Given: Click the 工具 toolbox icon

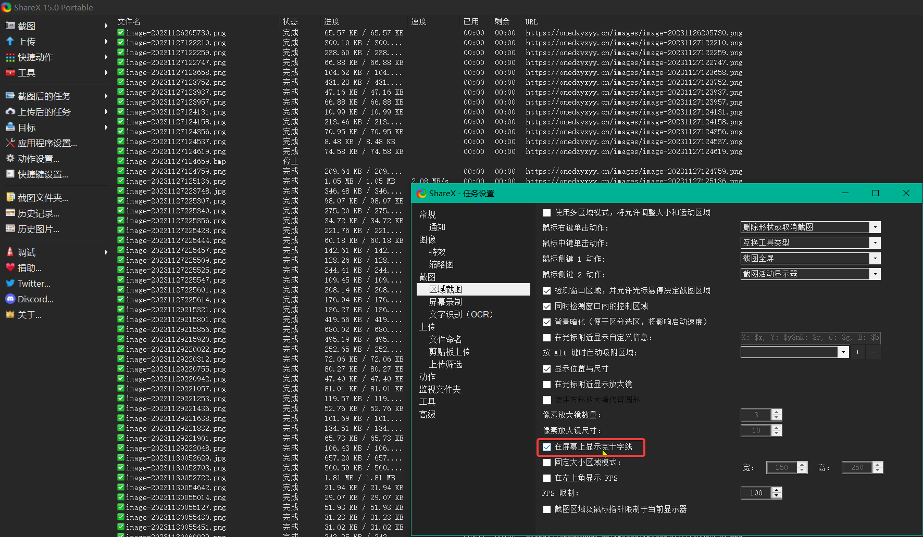Looking at the screenshot, I should coord(10,72).
